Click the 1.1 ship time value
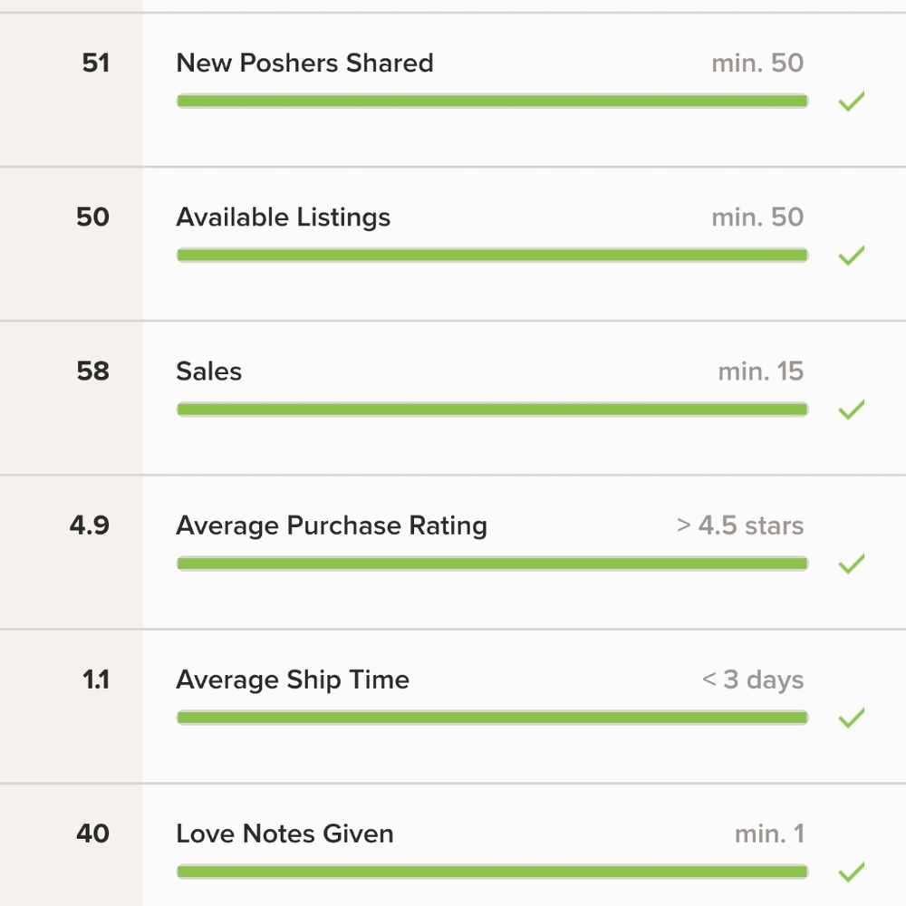 [x=95, y=679]
